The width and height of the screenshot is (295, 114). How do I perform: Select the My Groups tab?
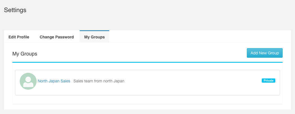coord(94,37)
